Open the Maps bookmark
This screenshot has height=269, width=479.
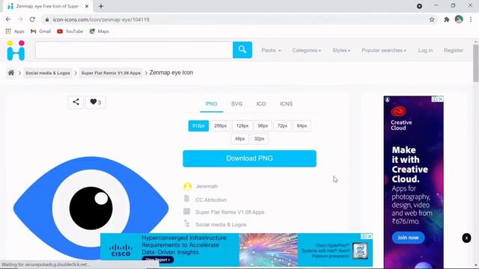pyautogui.click(x=100, y=31)
